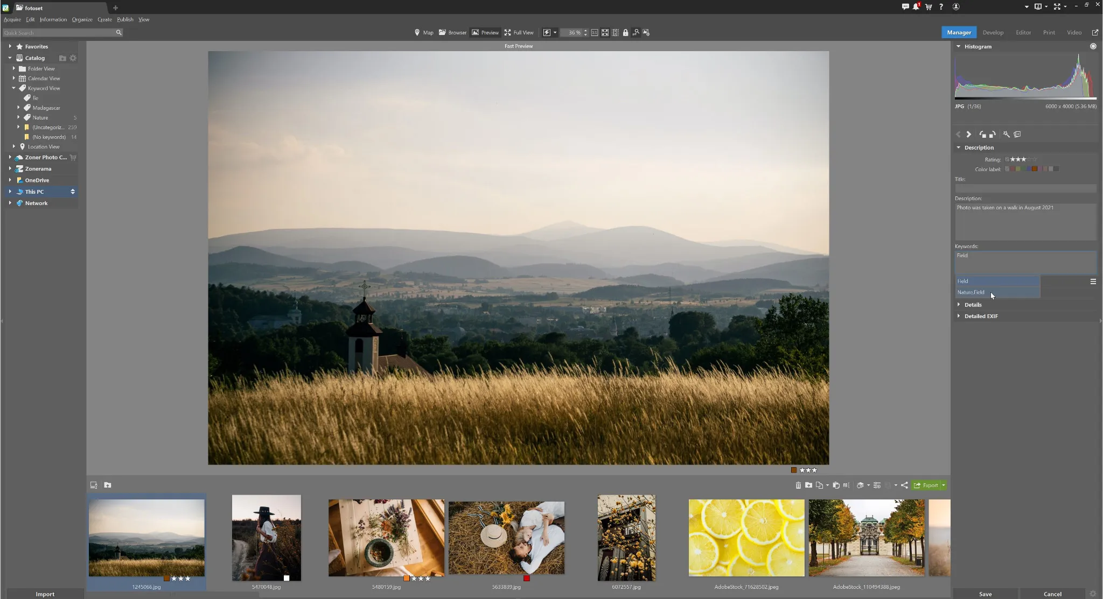The image size is (1103, 599).
Task: Expand the This PC tree item
Action: tap(10, 192)
